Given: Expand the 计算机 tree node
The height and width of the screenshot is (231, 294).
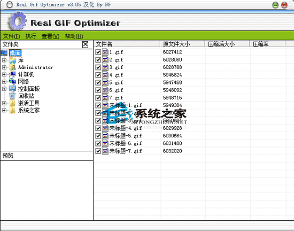Looking at the screenshot, I should (x=4, y=74).
